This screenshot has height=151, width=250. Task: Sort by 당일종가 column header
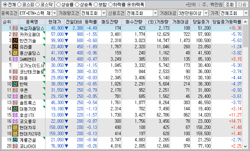point(201,22)
